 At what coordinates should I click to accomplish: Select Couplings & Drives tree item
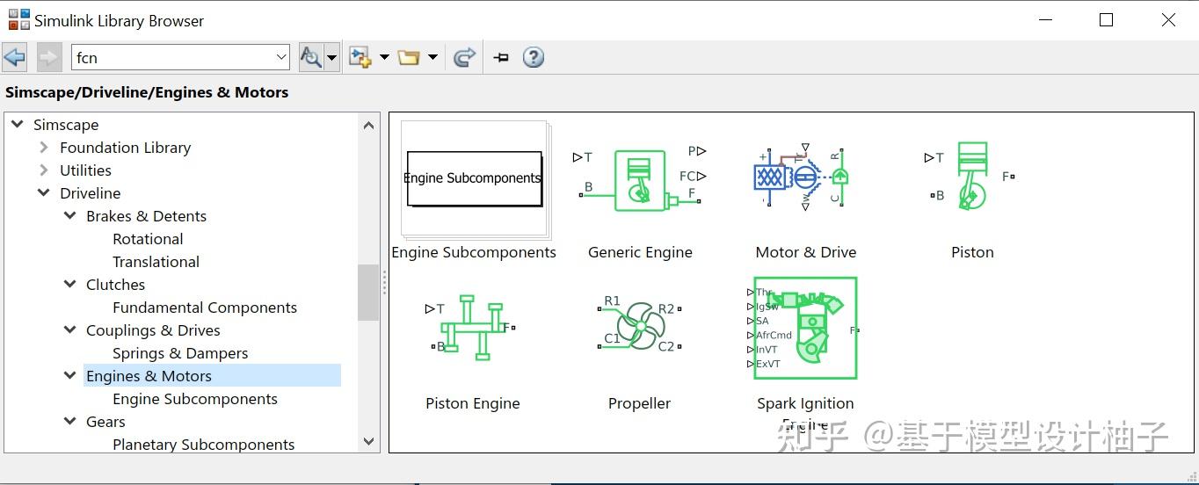(153, 330)
